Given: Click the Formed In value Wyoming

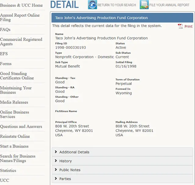Looking at the screenshot, I should 124,93.
